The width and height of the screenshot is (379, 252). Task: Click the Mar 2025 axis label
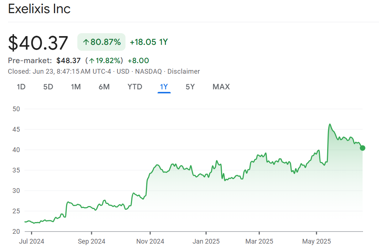(x=259, y=241)
